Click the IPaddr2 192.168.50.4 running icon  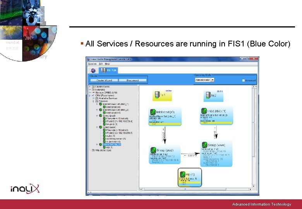tap(104, 122)
